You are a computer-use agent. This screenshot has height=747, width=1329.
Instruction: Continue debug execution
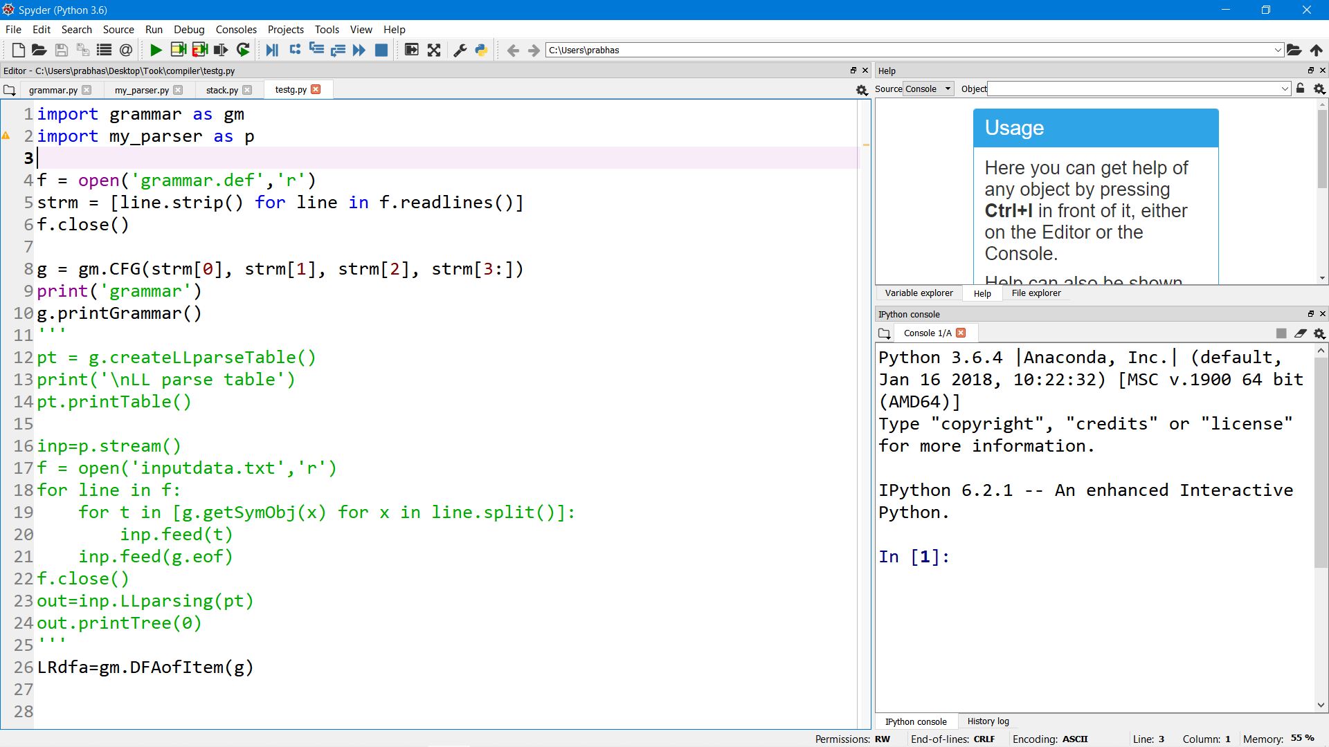(359, 50)
